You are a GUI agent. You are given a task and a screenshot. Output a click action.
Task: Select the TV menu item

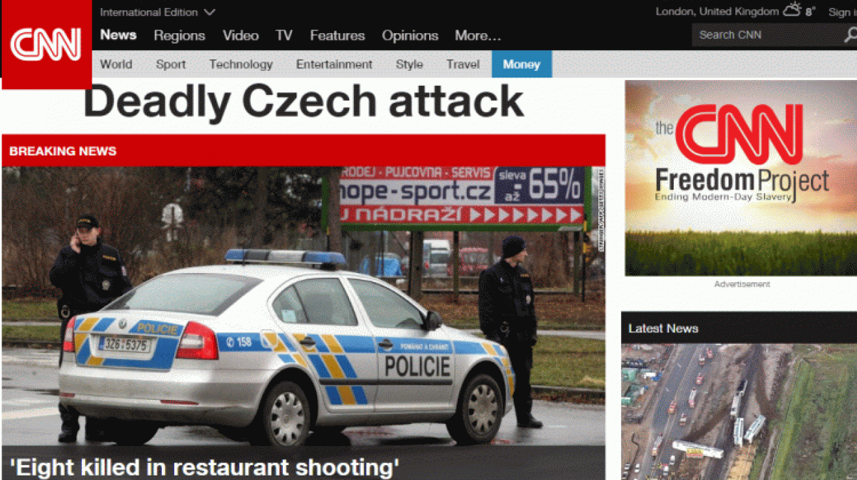pos(284,36)
